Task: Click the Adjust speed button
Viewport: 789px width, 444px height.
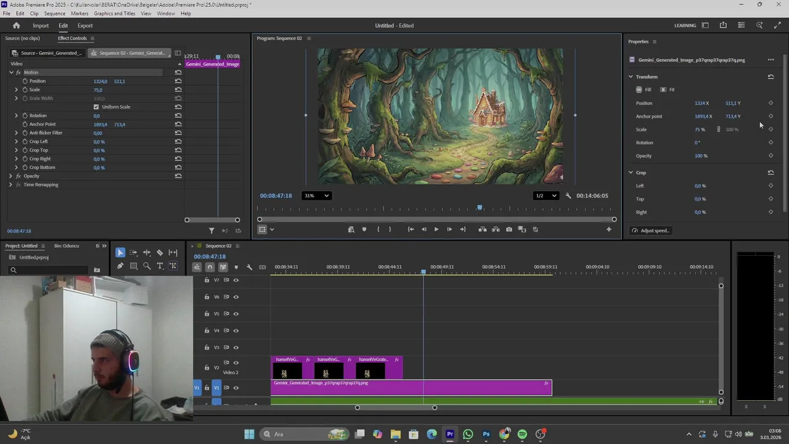Action: tap(650, 231)
